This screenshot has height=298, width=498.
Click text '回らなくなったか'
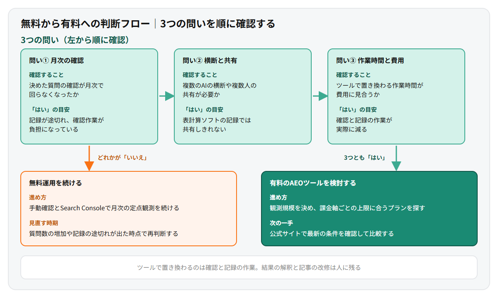[54, 94]
